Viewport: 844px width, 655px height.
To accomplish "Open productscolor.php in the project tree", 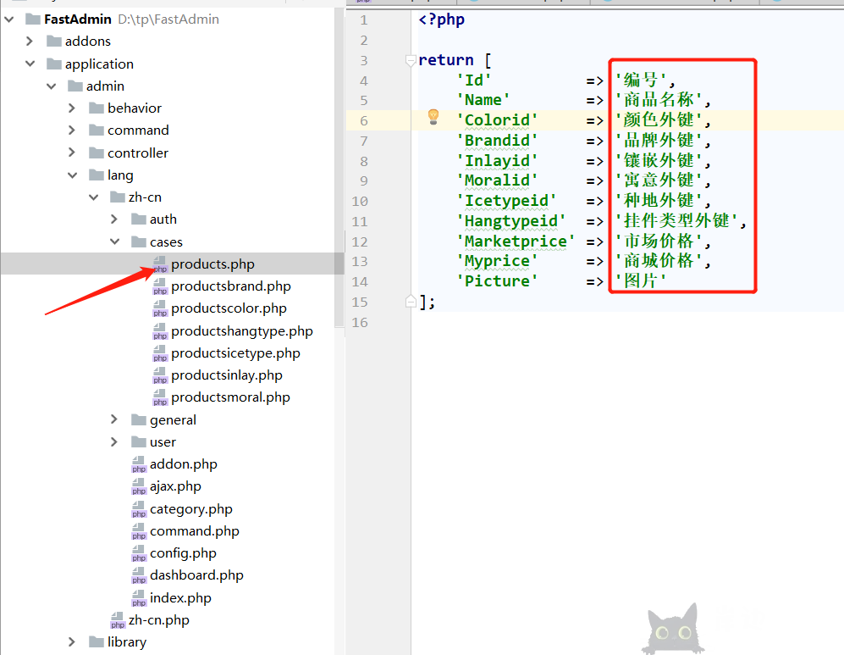I will (229, 308).
